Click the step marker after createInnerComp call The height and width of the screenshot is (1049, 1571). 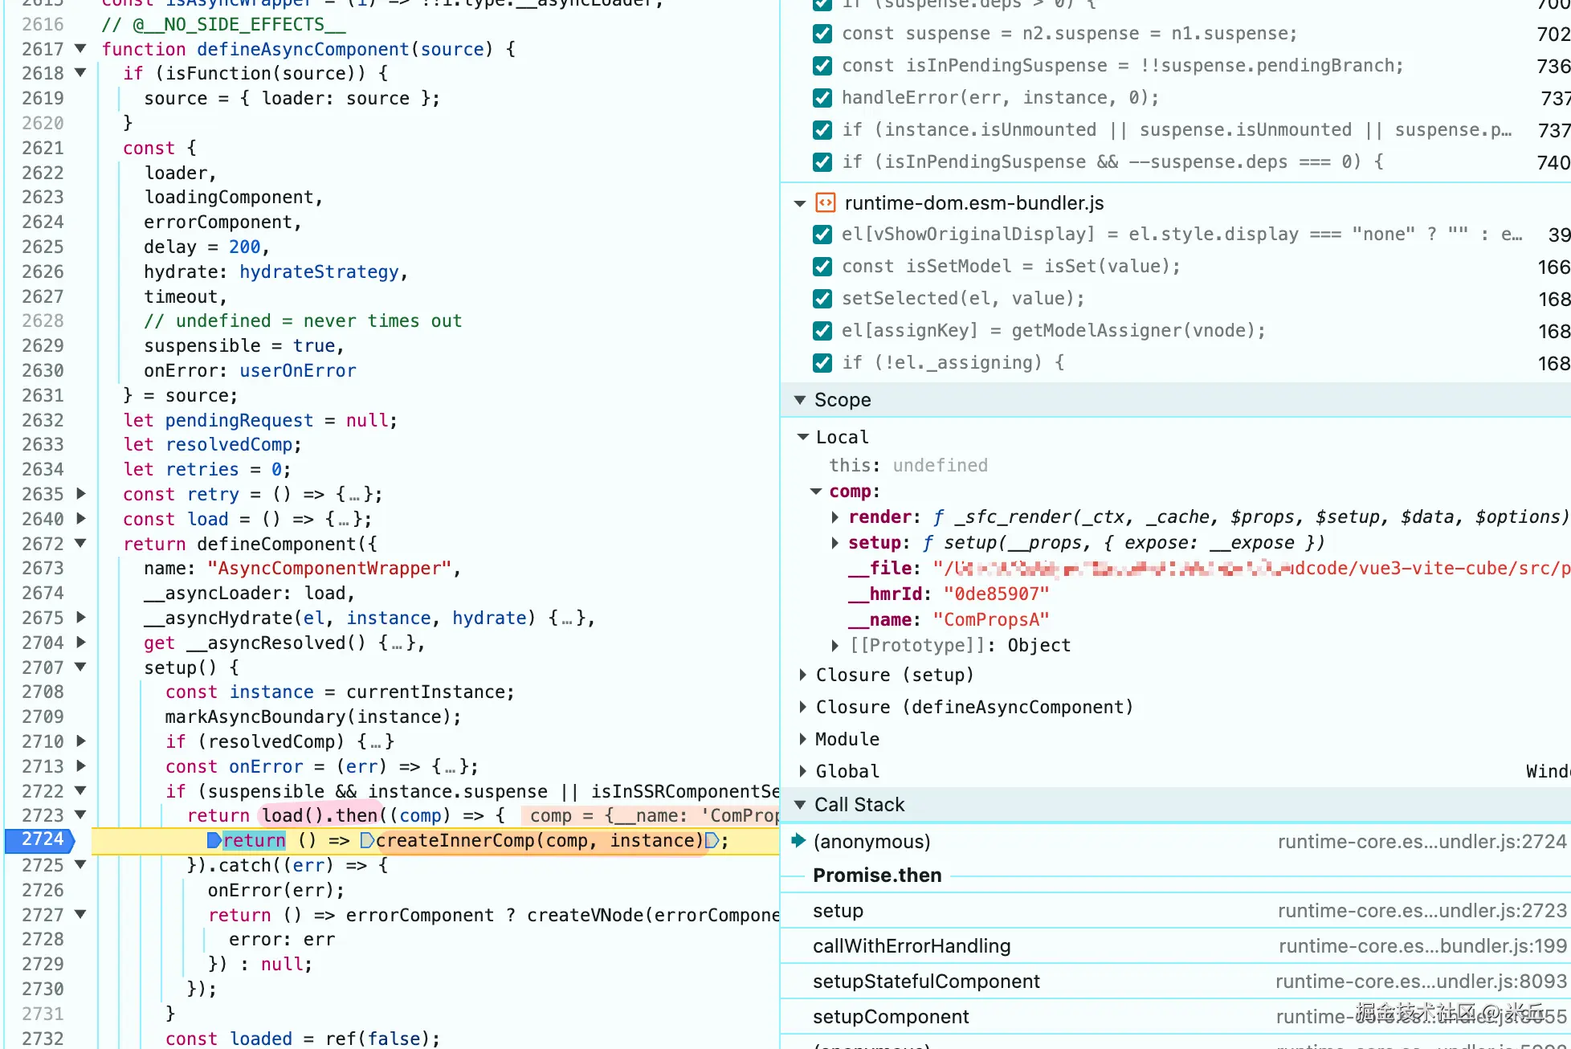pos(712,840)
